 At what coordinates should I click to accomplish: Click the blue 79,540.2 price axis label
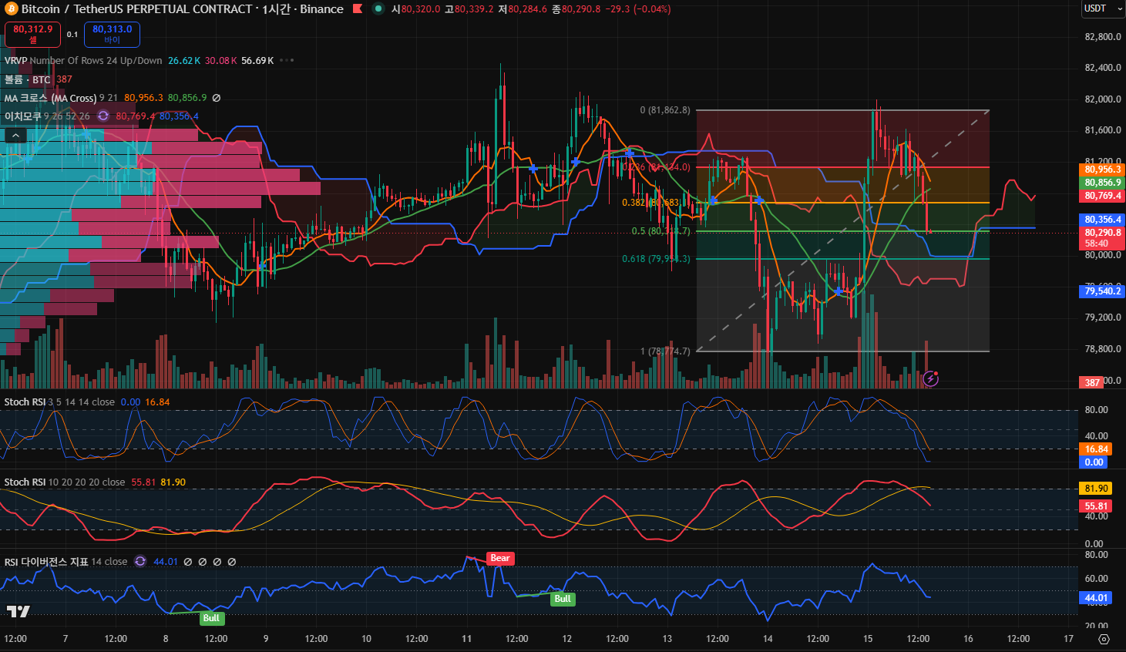[1103, 291]
